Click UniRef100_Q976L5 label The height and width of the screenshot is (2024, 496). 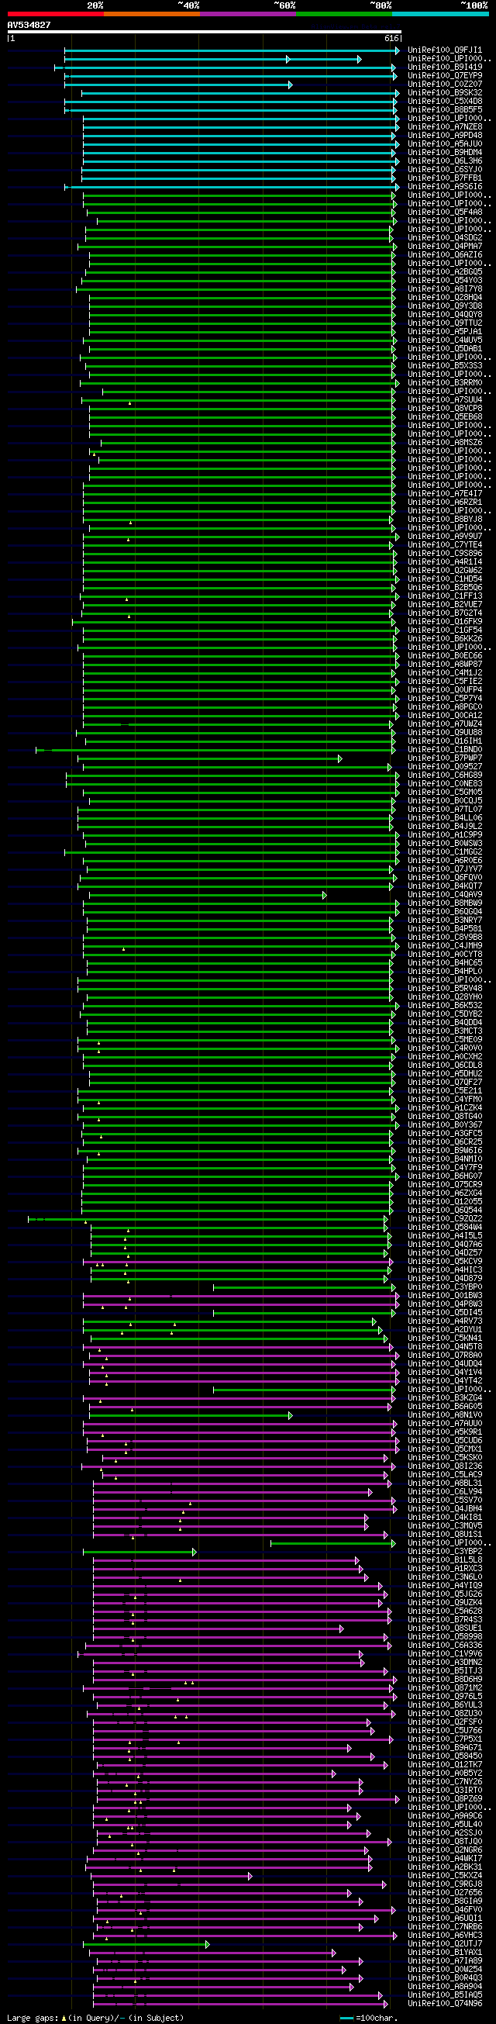[445, 1698]
